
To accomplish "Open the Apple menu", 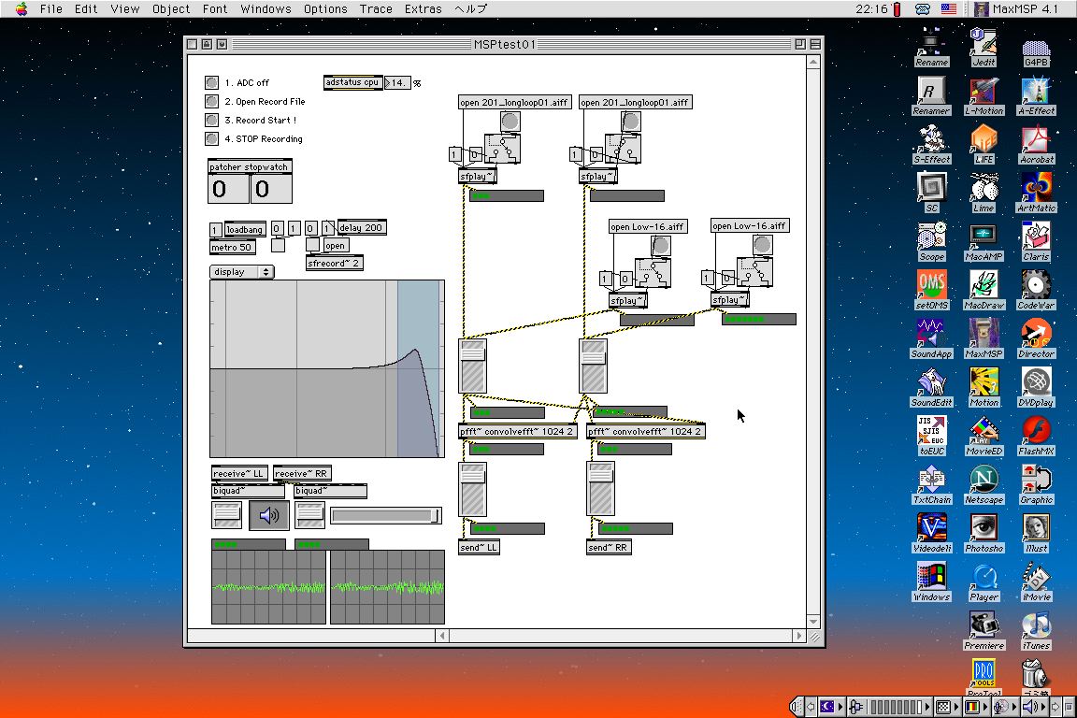I will coord(22,9).
